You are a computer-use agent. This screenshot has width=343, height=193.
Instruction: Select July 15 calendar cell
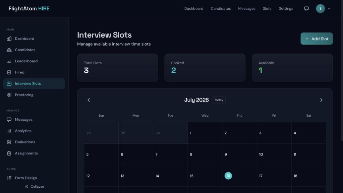click(x=205, y=176)
